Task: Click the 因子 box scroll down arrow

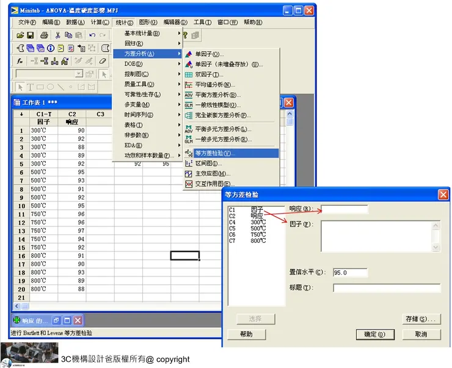Action: [436, 247]
